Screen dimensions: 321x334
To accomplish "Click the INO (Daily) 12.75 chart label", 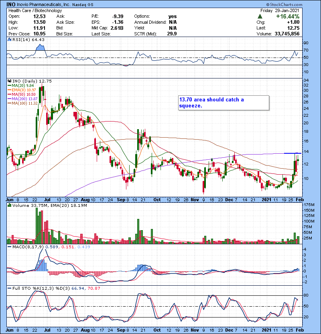I will pyautogui.click(x=32, y=81).
